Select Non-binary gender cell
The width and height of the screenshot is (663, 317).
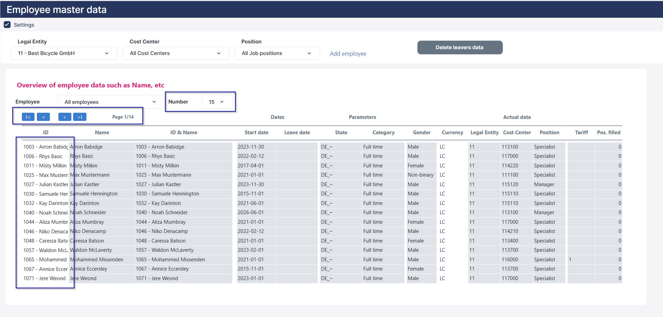point(421,175)
